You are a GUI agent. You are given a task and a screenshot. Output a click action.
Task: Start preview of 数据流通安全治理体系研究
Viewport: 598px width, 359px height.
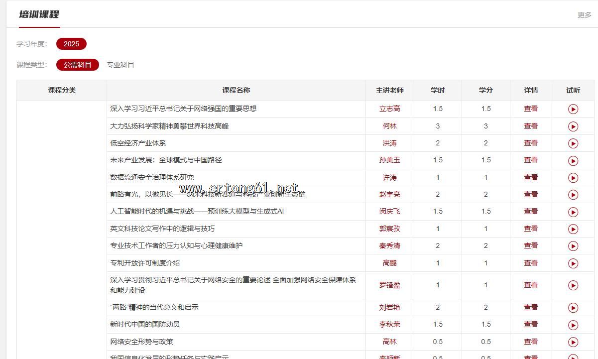pos(573,178)
